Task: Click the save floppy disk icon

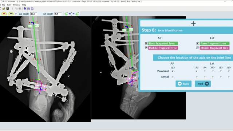Action: click(x=8, y=9)
